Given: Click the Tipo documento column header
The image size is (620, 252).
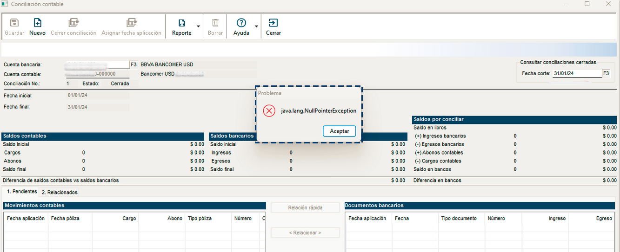Looking at the screenshot, I should 459,218.
